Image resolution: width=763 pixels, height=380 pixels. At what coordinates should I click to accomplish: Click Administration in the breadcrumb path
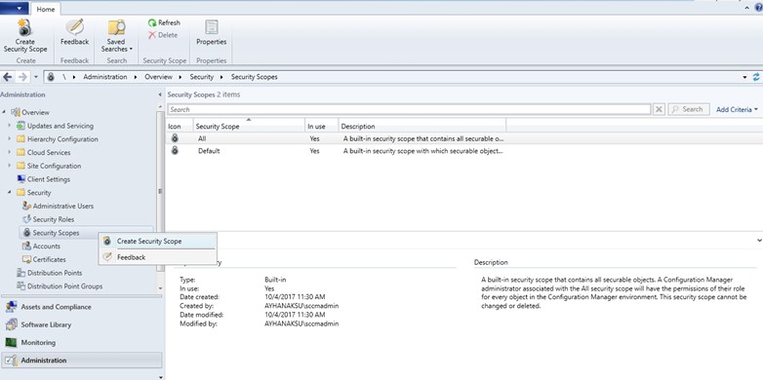click(x=105, y=77)
